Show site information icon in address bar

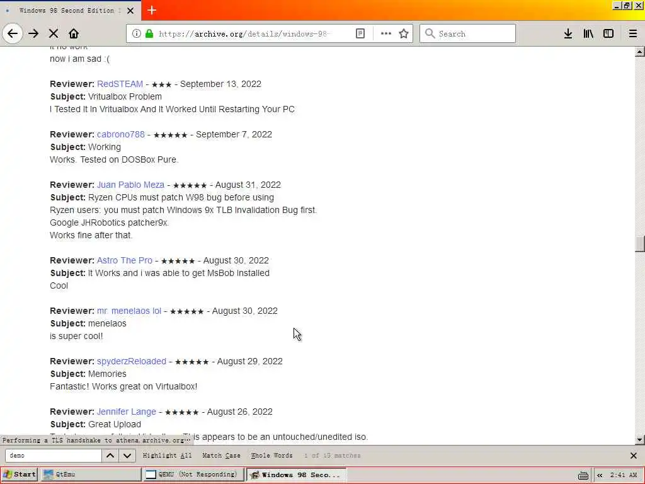pos(137,33)
